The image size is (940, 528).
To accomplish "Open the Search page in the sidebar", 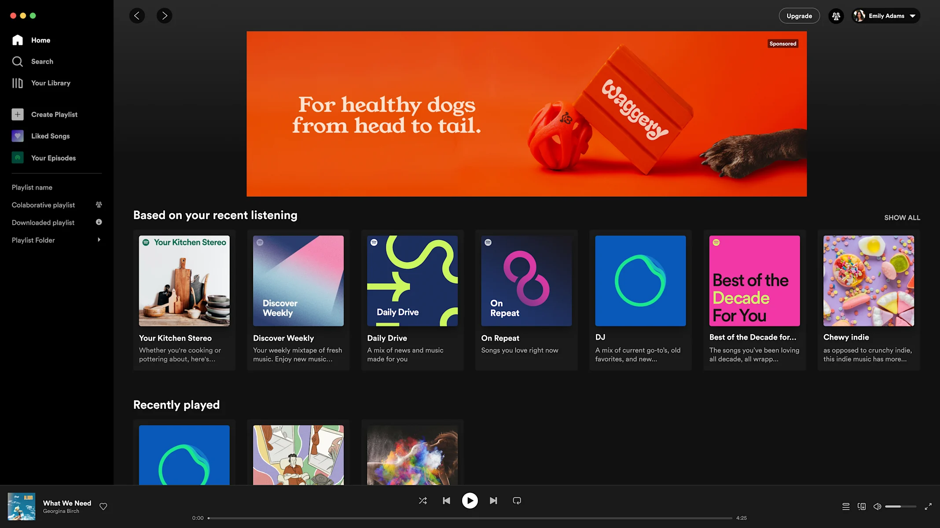I will [42, 62].
